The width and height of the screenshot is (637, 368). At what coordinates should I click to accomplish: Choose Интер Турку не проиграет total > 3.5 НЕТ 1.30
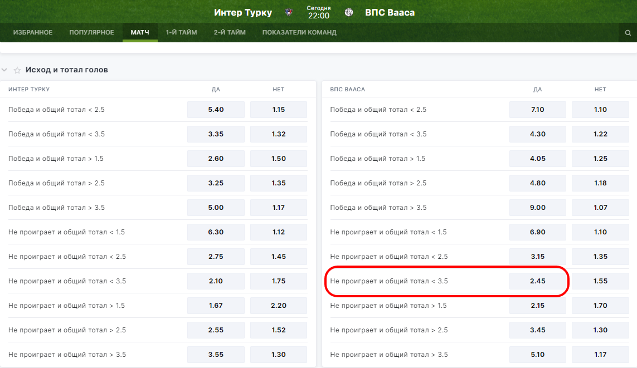tap(279, 355)
